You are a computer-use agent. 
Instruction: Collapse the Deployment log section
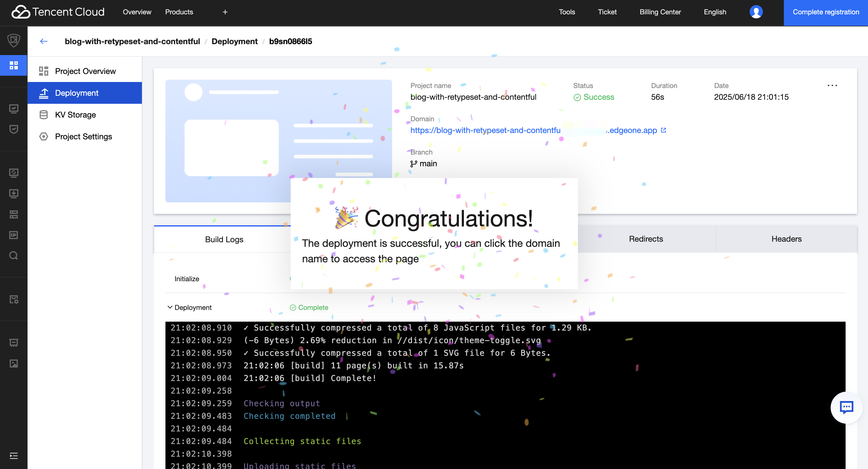170,307
